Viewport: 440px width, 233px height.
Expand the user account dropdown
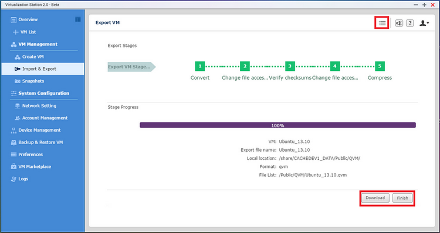pyautogui.click(x=424, y=23)
